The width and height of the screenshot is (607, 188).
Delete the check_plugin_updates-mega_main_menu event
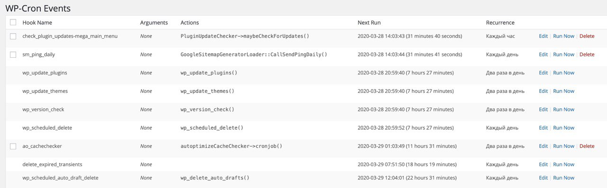587,36
